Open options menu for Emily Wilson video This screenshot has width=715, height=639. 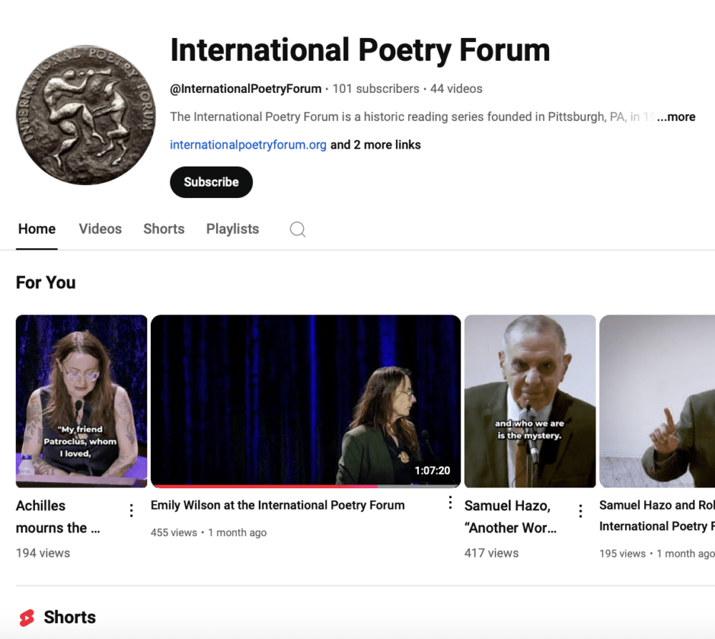[450, 502]
